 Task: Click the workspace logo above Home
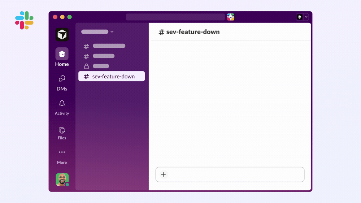[x=62, y=35]
